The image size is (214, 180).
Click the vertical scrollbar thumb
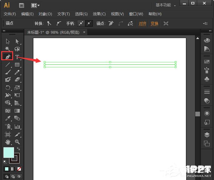pos(197,114)
